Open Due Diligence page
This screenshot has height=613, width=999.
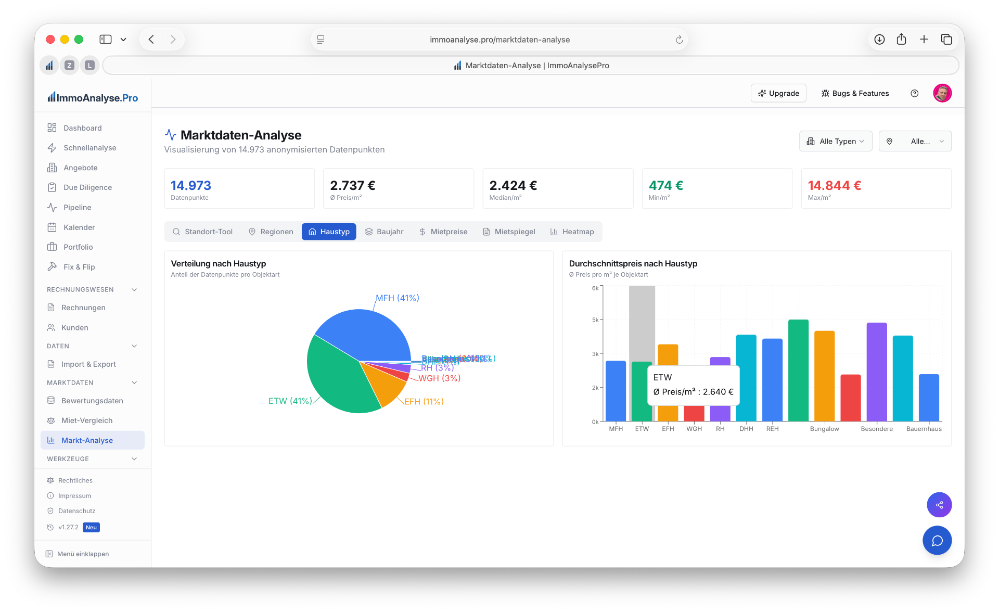pyautogui.click(x=92, y=187)
